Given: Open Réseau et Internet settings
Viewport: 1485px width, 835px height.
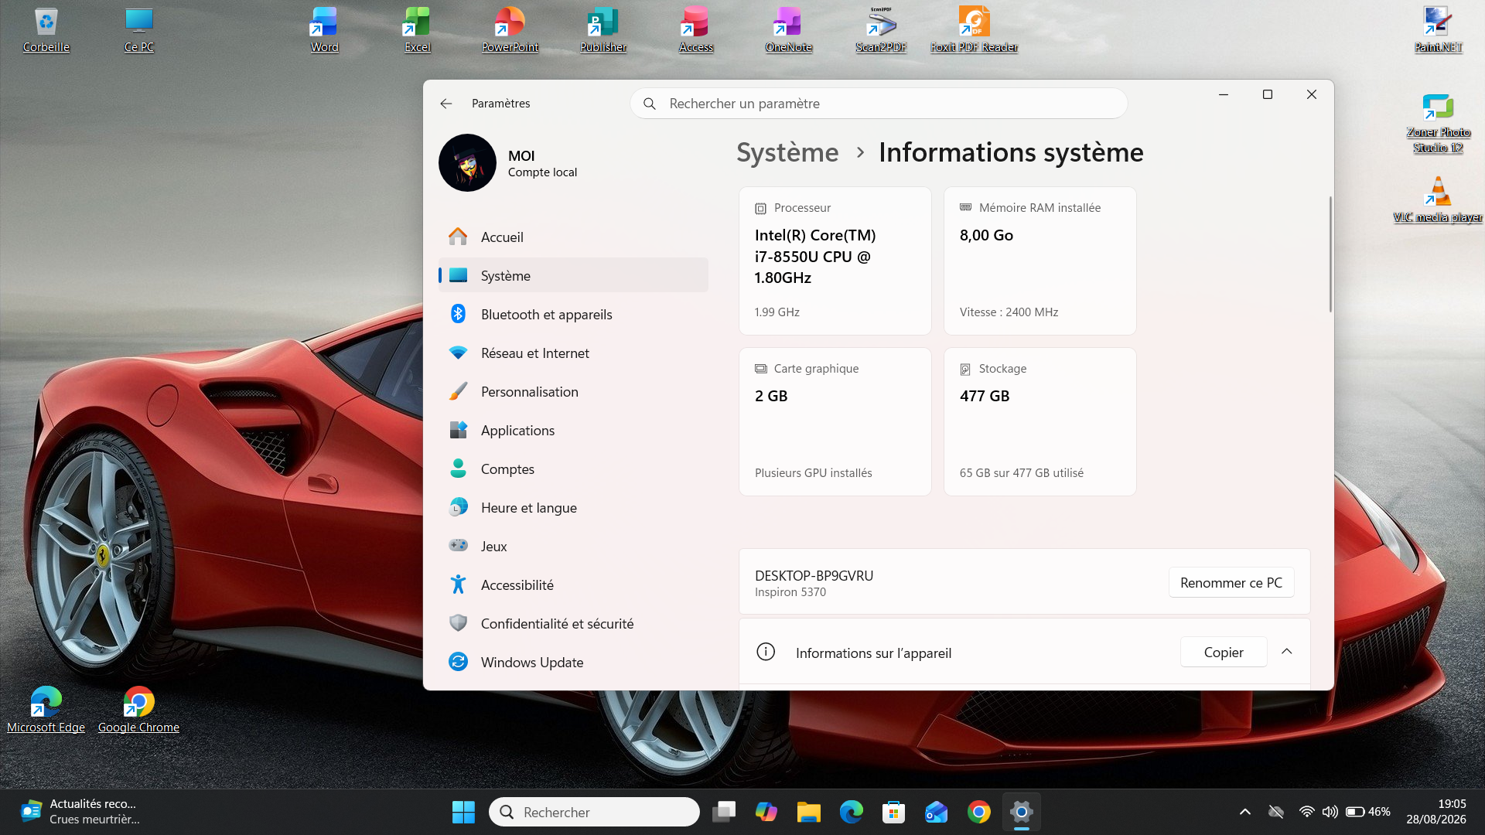Looking at the screenshot, I should click(x=573, y=353).
